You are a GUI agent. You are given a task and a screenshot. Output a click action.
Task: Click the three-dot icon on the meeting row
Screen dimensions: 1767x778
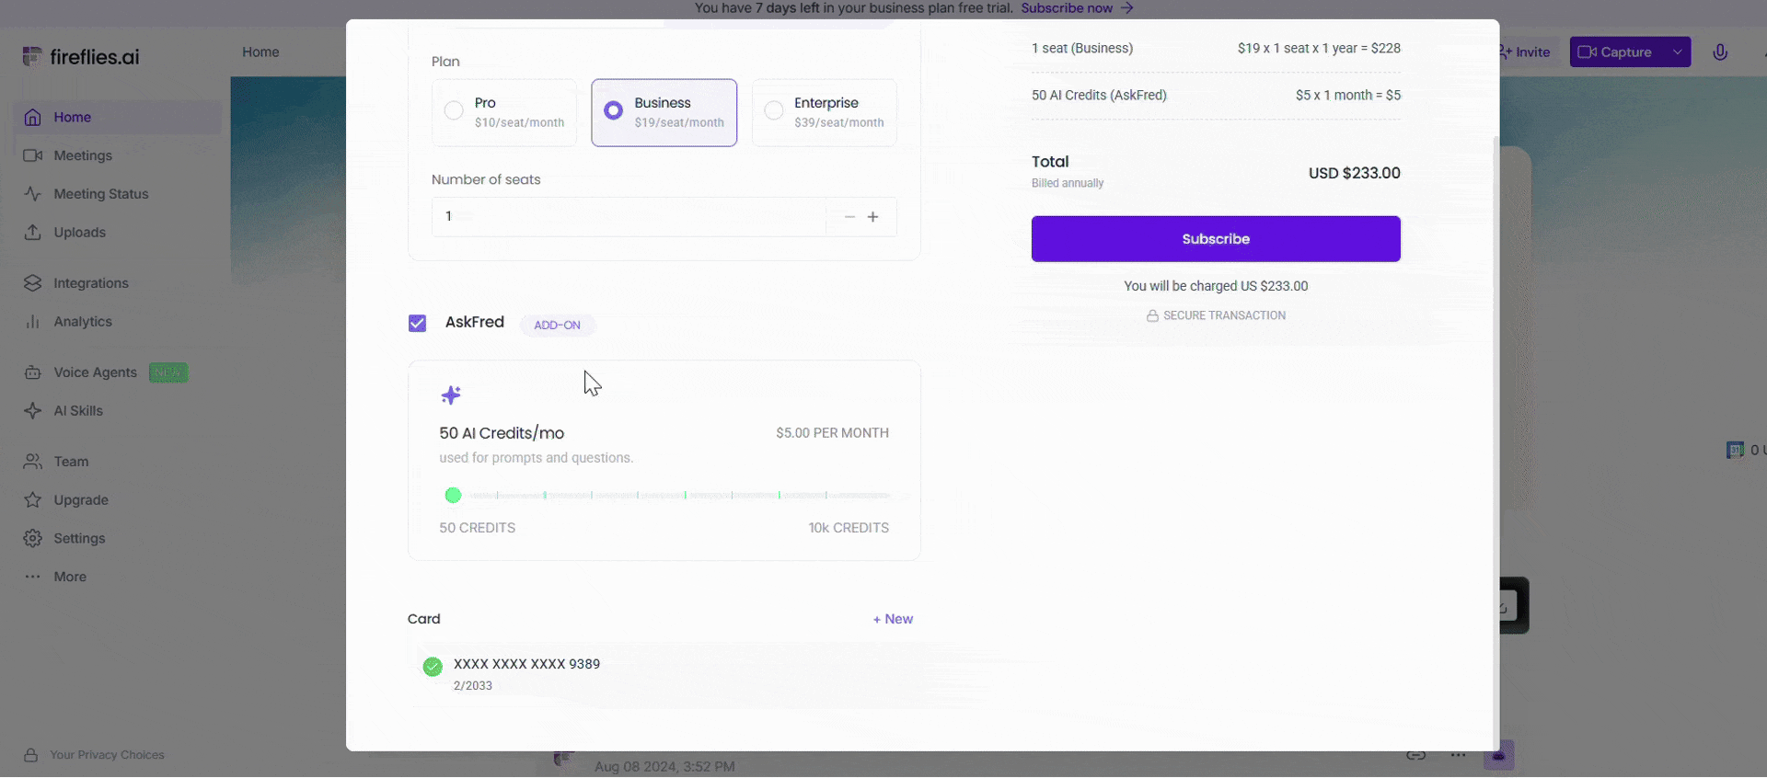point(1459,755)
